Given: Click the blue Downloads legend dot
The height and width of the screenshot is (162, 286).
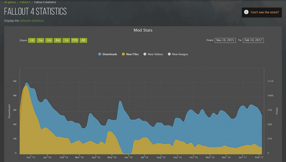Looking at the screenshot, I should 100,54.
